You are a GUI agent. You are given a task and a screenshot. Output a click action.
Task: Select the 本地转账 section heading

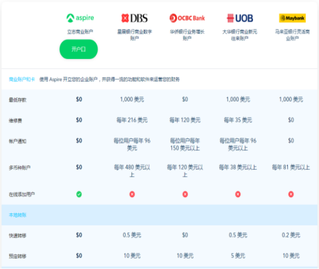[17, 215]
